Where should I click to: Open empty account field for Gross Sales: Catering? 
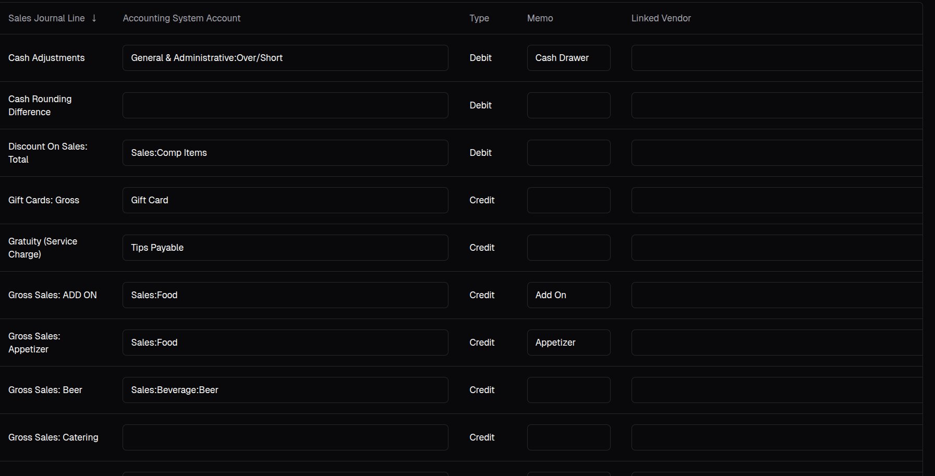coord(285,437)
